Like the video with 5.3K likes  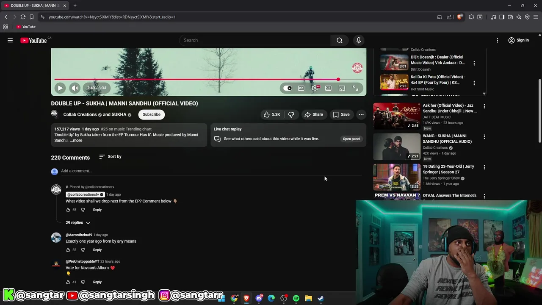pyautogui.click(x=272, y=114)
